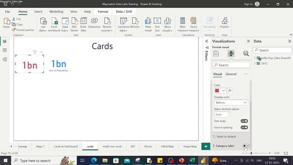Open the Data hub
The width and height of the screenshot is (293, 165).
tap(65, 24)
